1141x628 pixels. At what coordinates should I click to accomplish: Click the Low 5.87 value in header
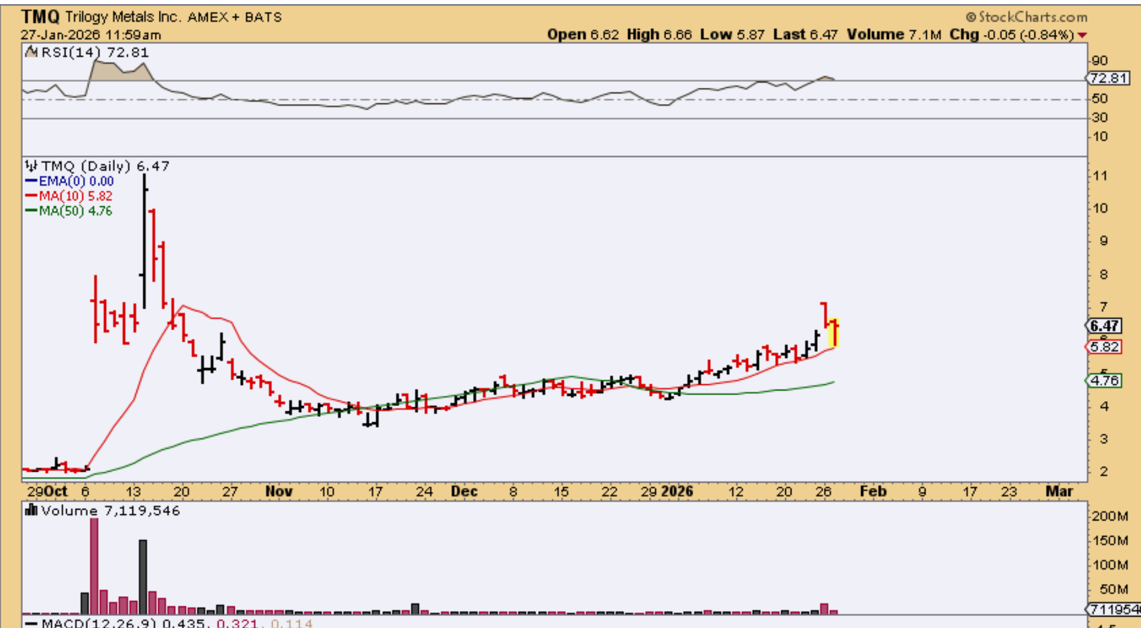click(x=732, y=35)
